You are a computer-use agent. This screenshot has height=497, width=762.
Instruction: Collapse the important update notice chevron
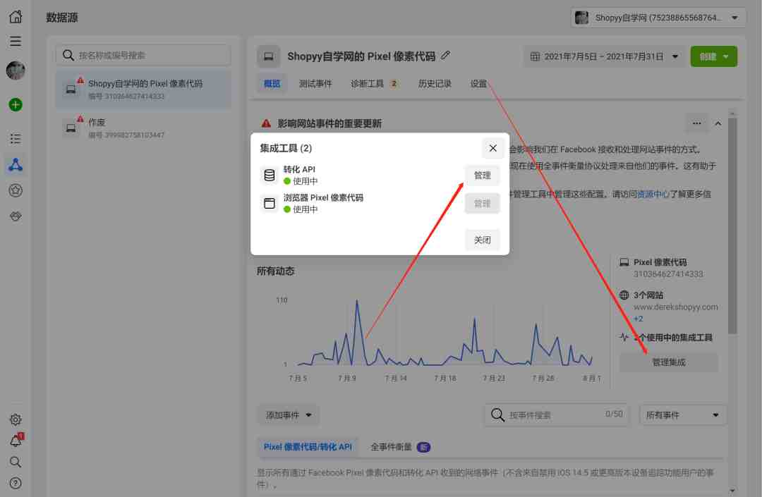pos(718,123)
